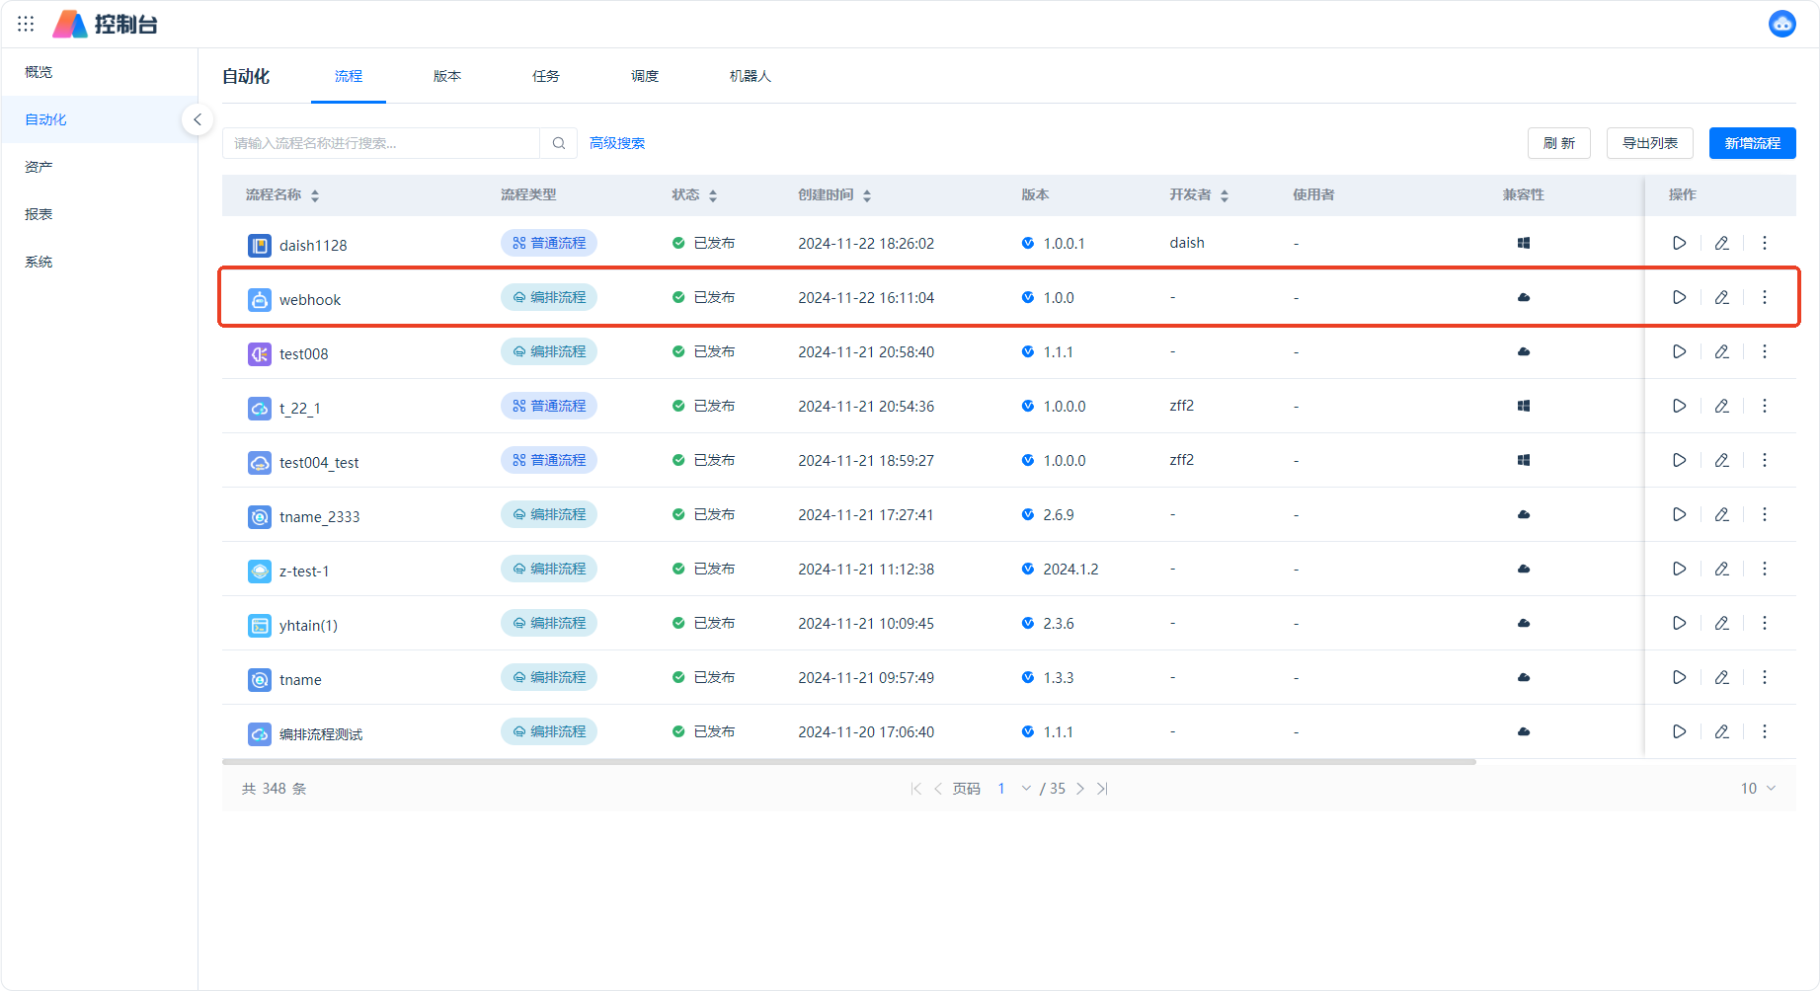Collapse the left sidebar

tap(198, 119)
